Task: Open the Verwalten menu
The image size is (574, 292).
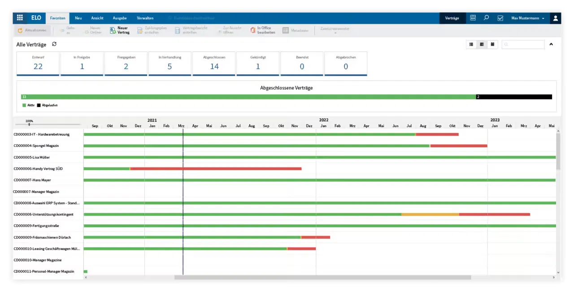Action: click(145, 18)
